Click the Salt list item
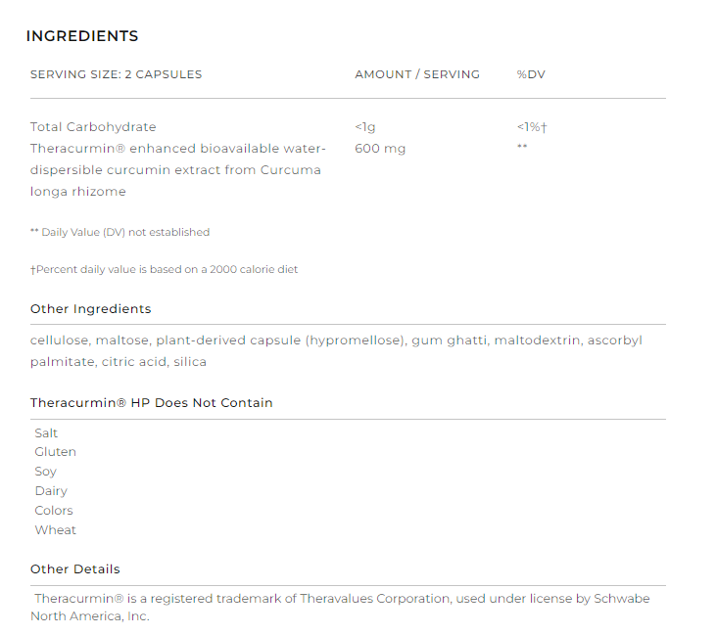The image size is (717, 635). click(46, 432)
